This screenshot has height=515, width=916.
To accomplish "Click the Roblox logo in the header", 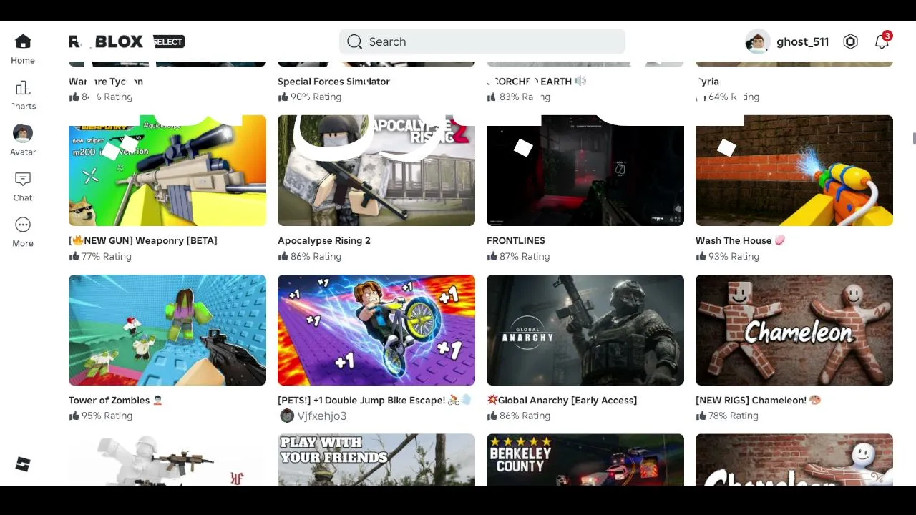I will click(106, 41).
